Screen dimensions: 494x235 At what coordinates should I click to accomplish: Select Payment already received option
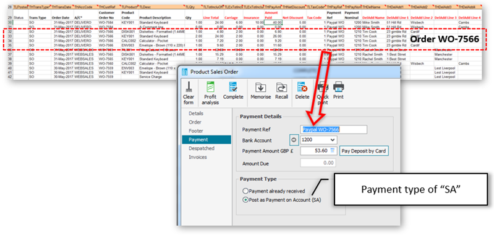(245, 191)
